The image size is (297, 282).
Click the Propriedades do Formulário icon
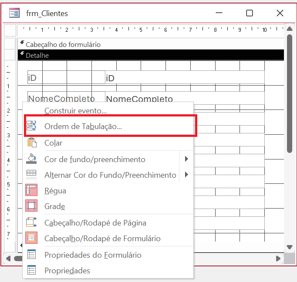point(32,255)
